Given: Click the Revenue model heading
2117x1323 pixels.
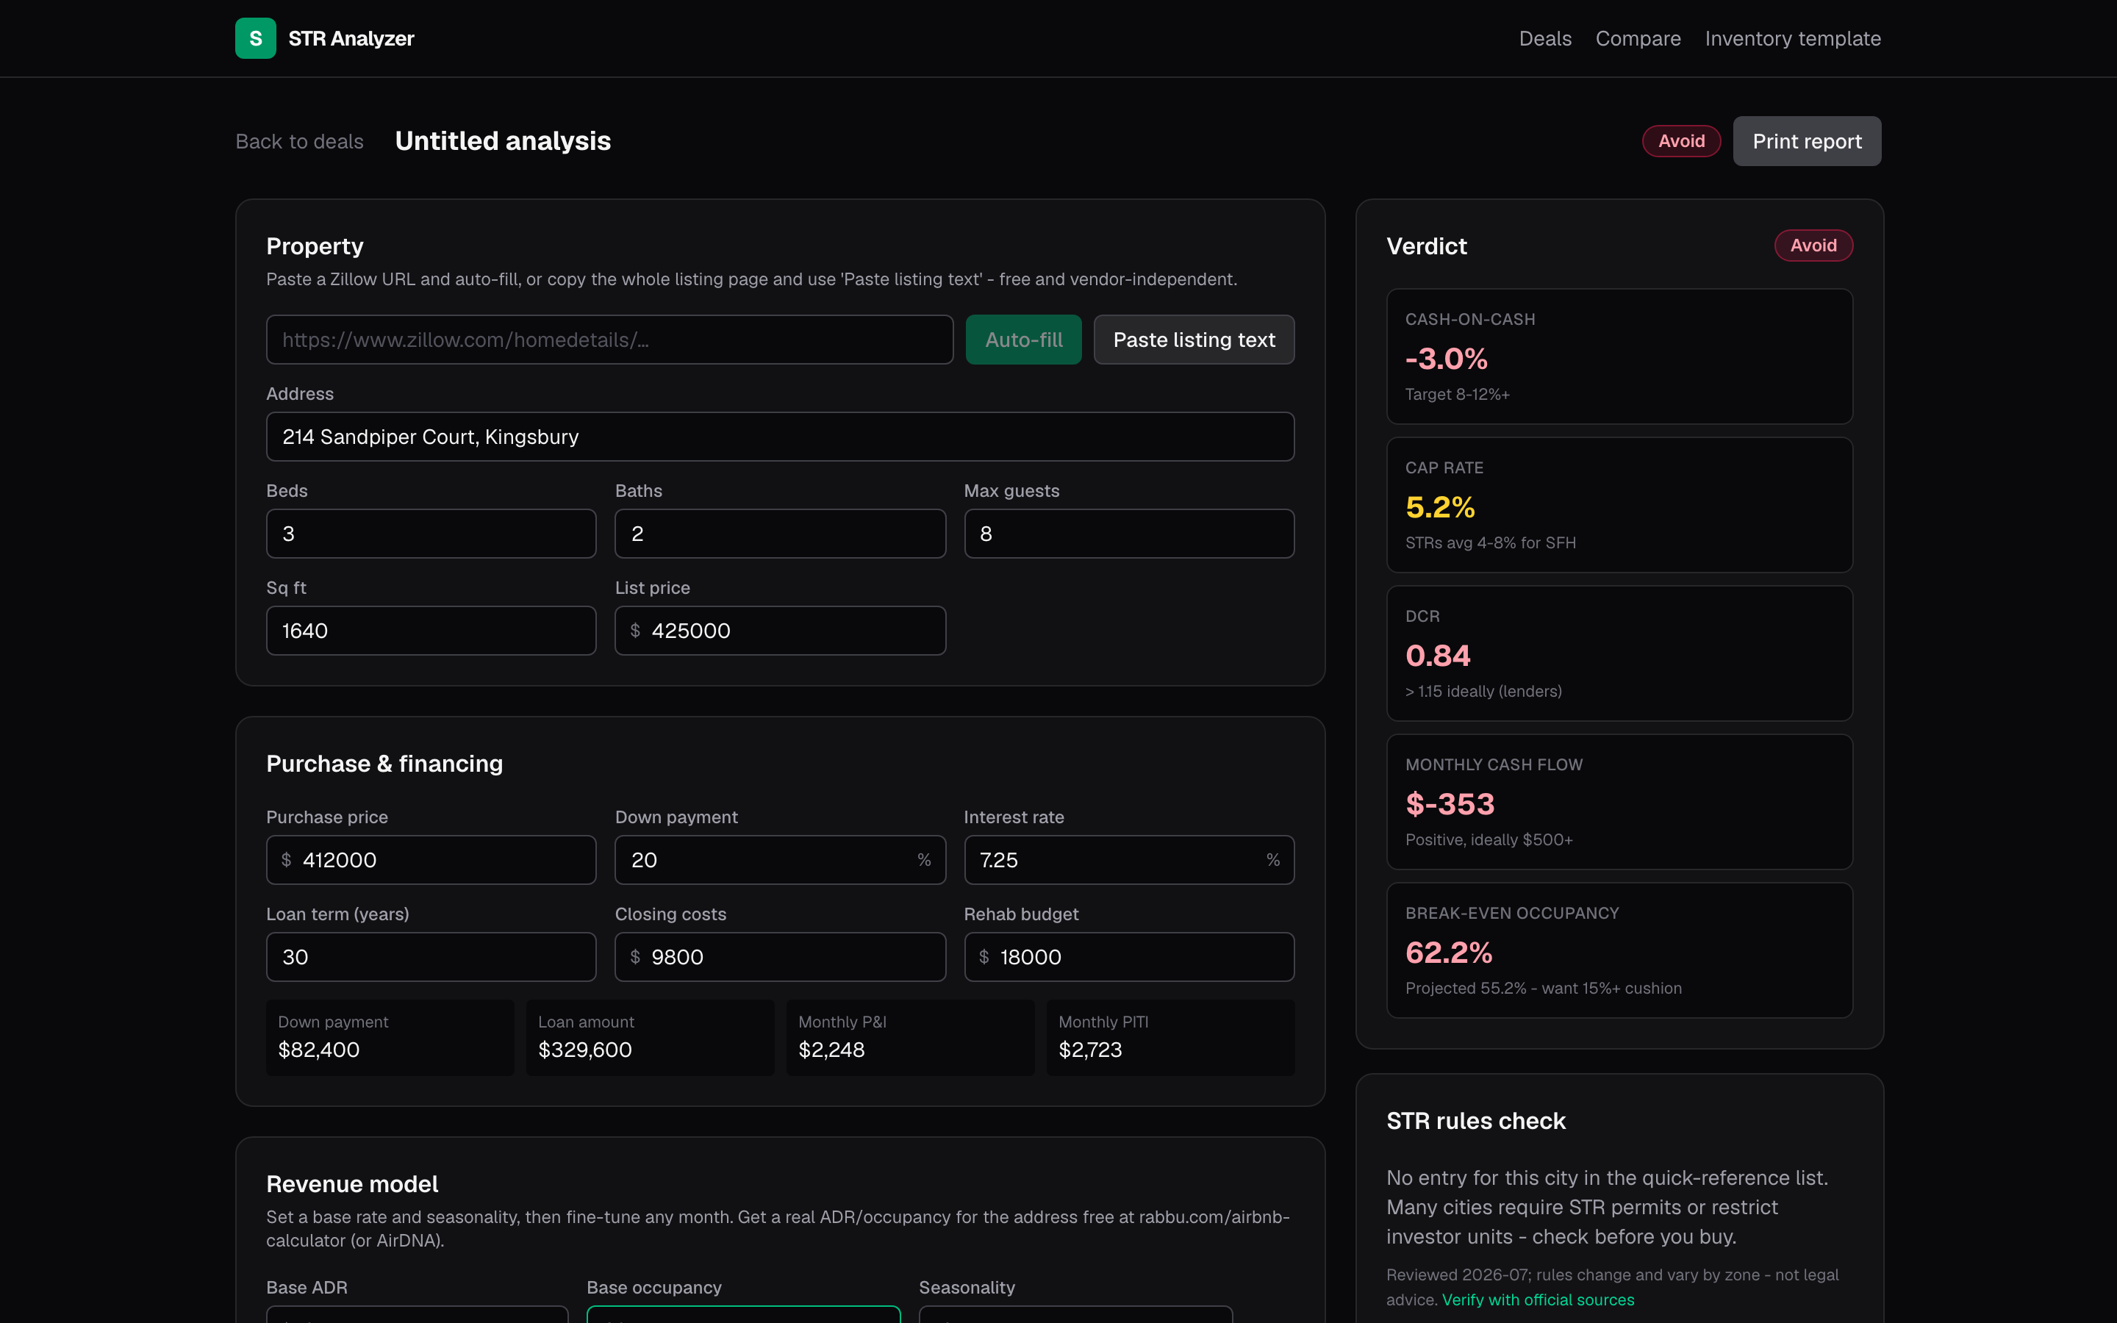Looking at the screenshot, I should [x=351, y=1184].
